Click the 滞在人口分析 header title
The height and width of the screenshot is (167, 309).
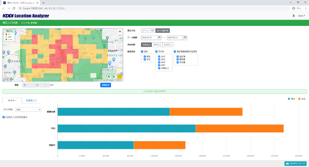[x=10, y=23]
